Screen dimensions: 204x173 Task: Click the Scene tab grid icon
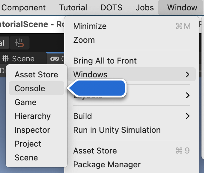5,59
